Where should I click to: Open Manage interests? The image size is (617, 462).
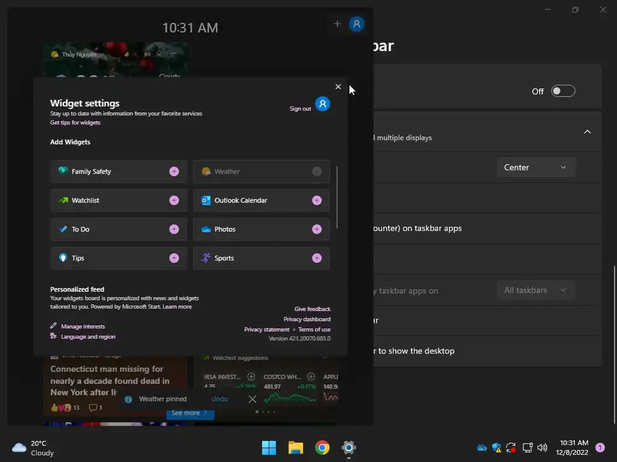83,327
